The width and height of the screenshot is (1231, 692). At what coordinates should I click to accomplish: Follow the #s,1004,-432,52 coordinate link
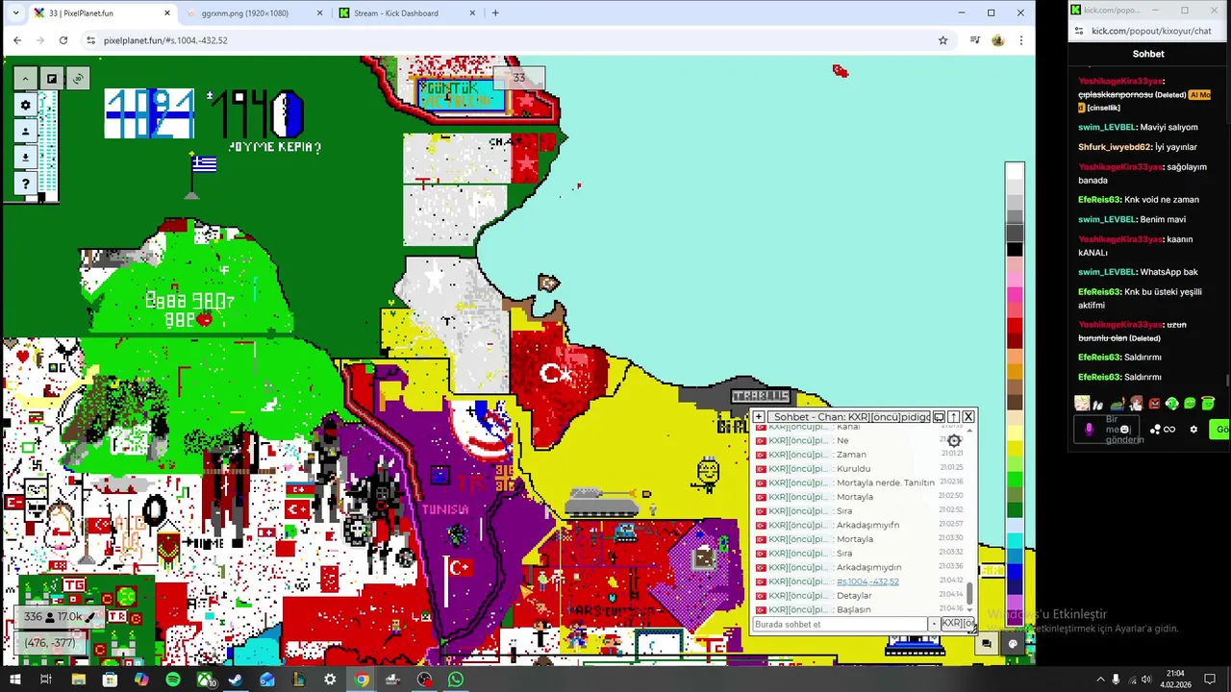(x=867, y=581)
